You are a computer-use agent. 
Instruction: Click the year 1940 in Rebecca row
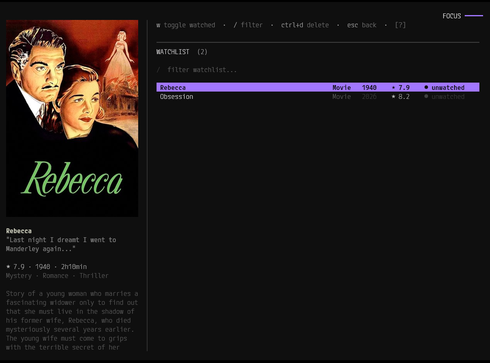(x=369, y=87)
